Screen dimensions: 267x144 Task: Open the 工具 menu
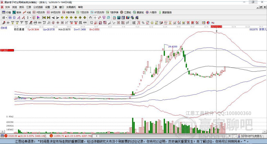(x=54, y=7)
